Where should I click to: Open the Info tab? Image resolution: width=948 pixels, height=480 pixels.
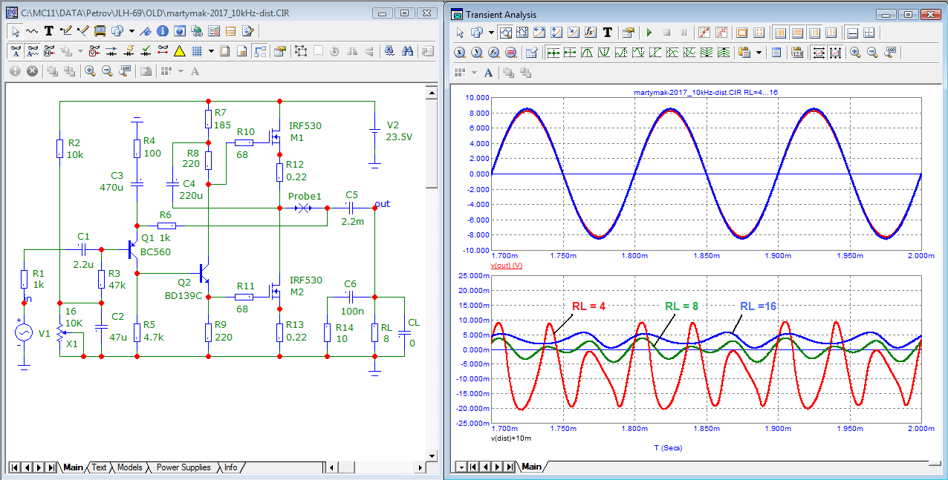click(x=231, y=467)
